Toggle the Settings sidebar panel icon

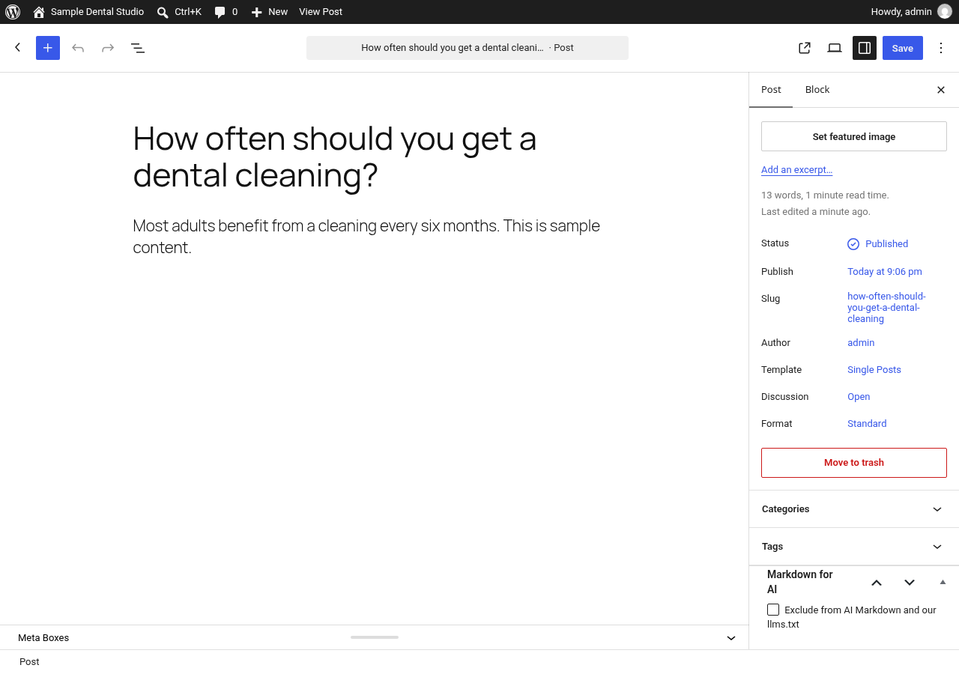click(865, 48)
